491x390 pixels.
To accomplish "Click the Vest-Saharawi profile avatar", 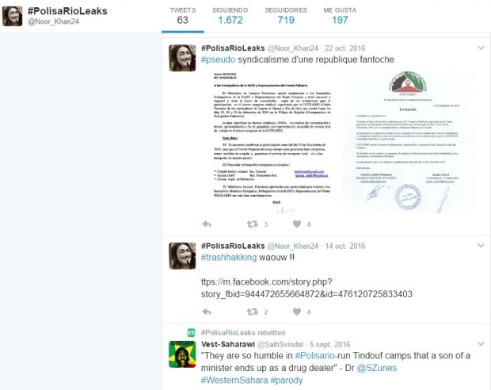I will click(x=181, y=355).
